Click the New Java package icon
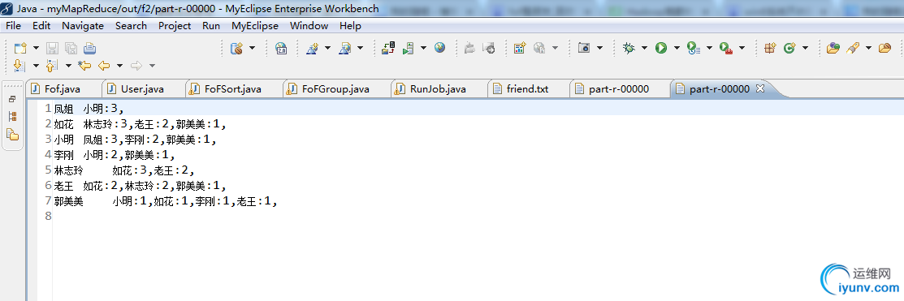 (770, 49)
